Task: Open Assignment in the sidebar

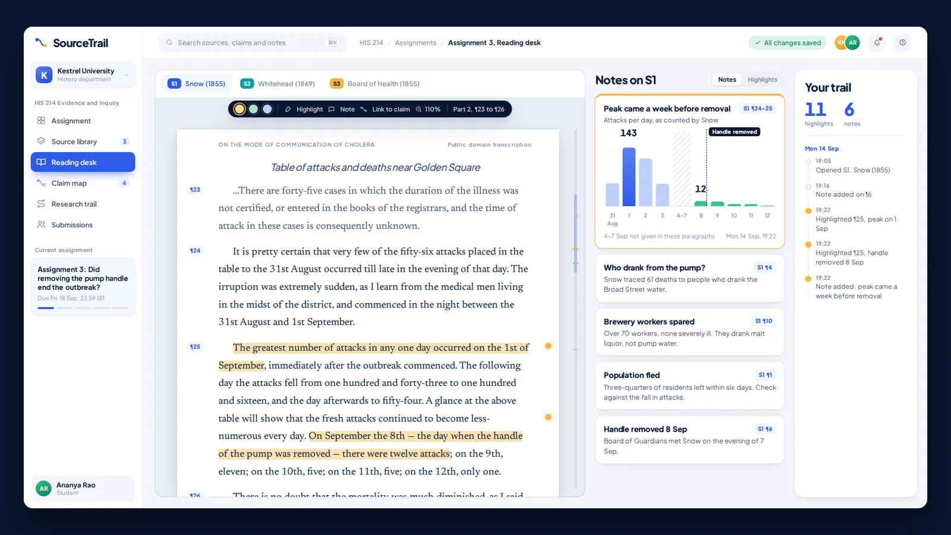Action: (x=83, y=121)
